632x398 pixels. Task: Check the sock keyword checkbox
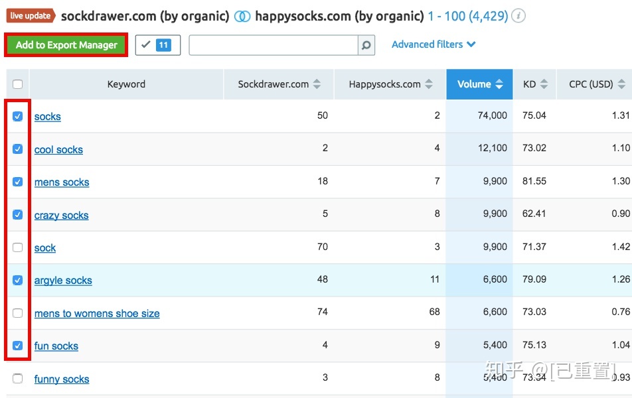coord(18,247)
